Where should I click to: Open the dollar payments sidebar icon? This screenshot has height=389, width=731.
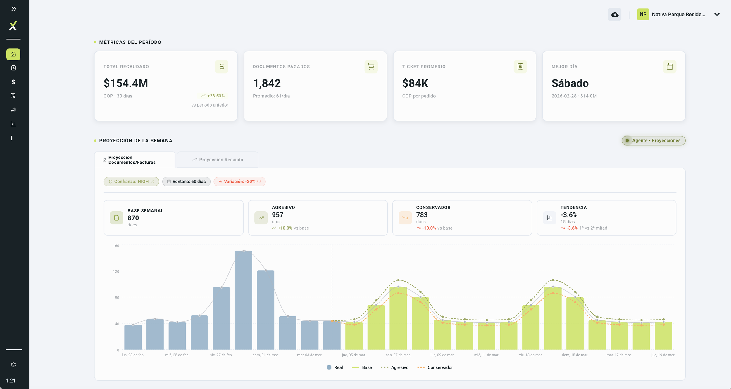(x=13, y=82)
